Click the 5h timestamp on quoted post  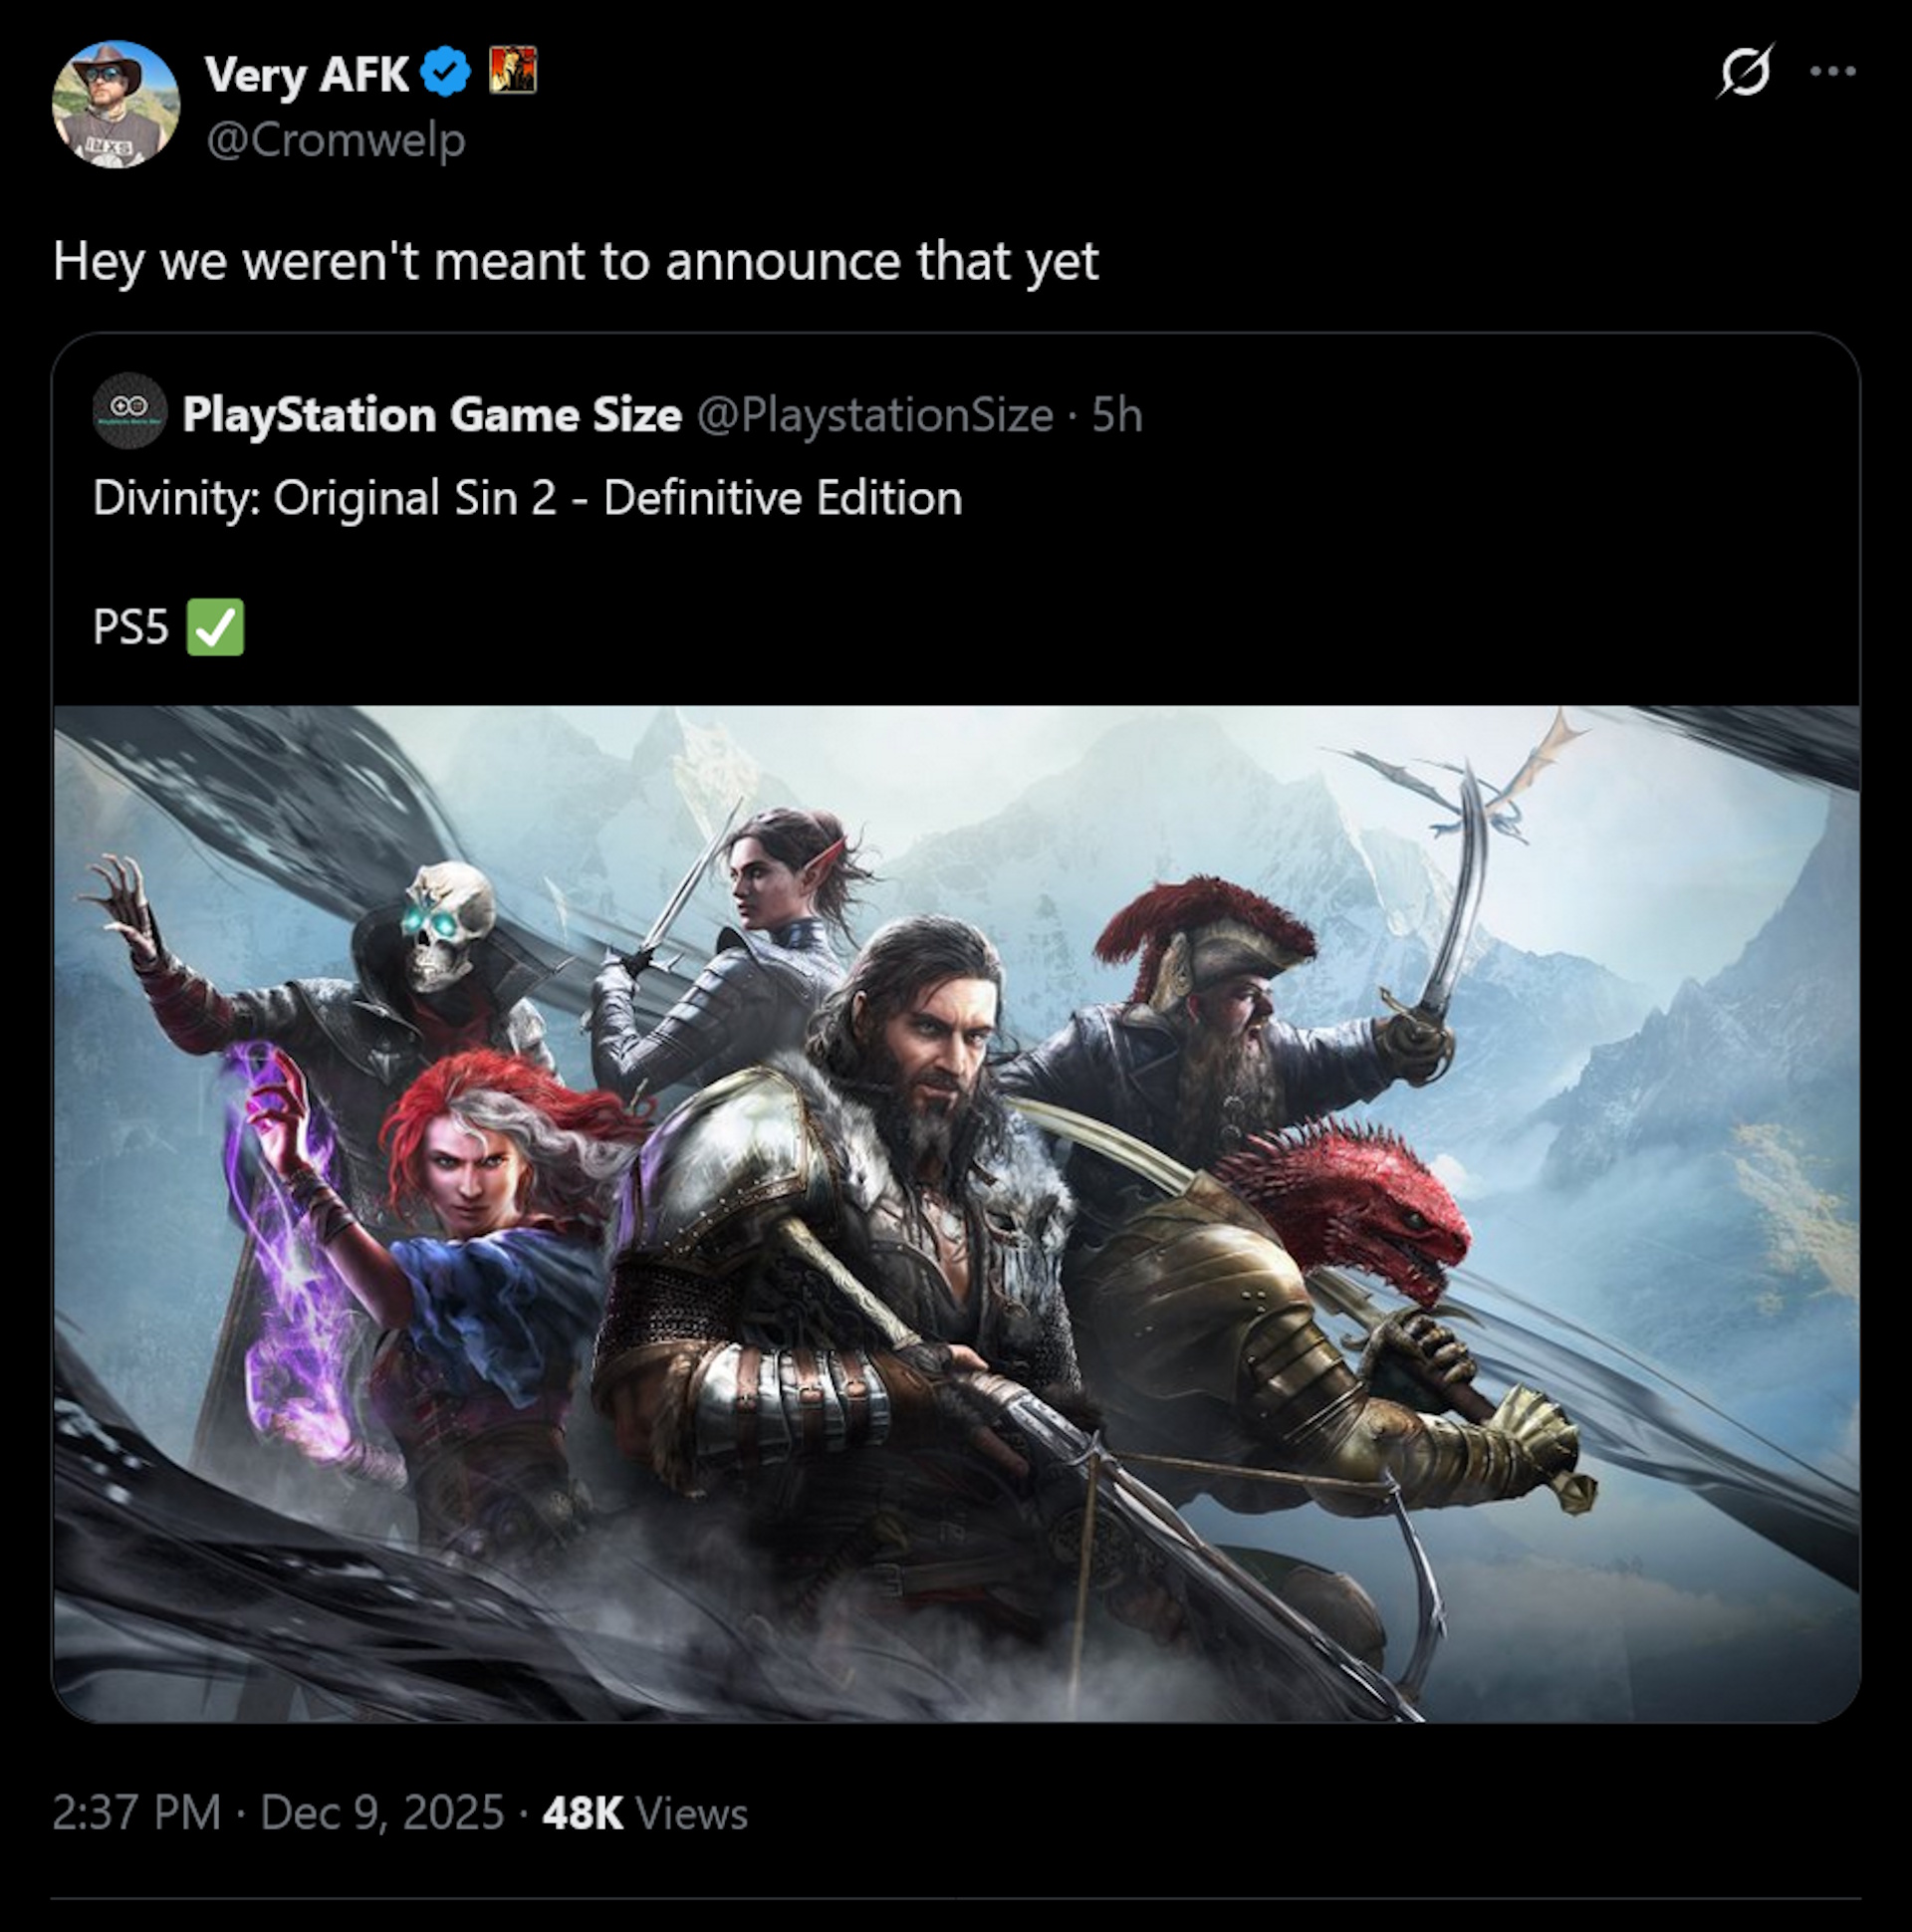click(1116, 415)
